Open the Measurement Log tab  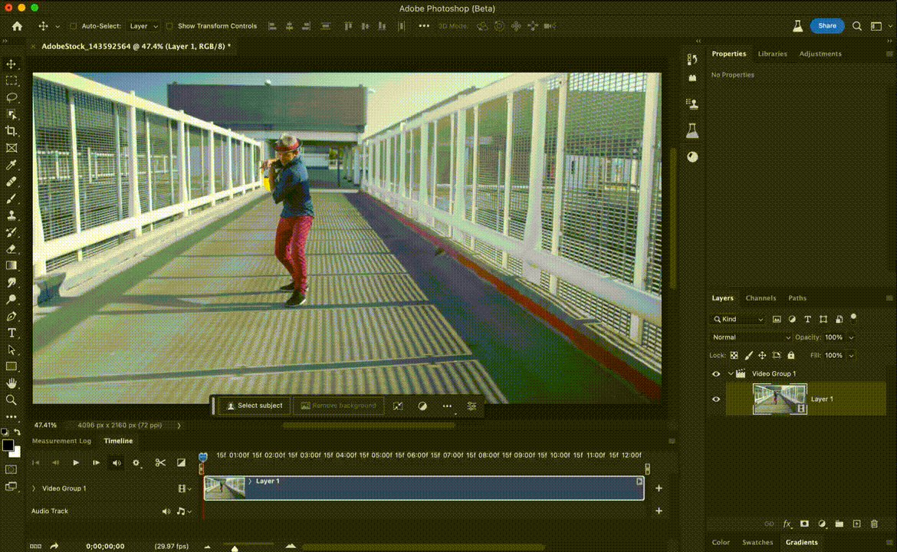point(61,441)
